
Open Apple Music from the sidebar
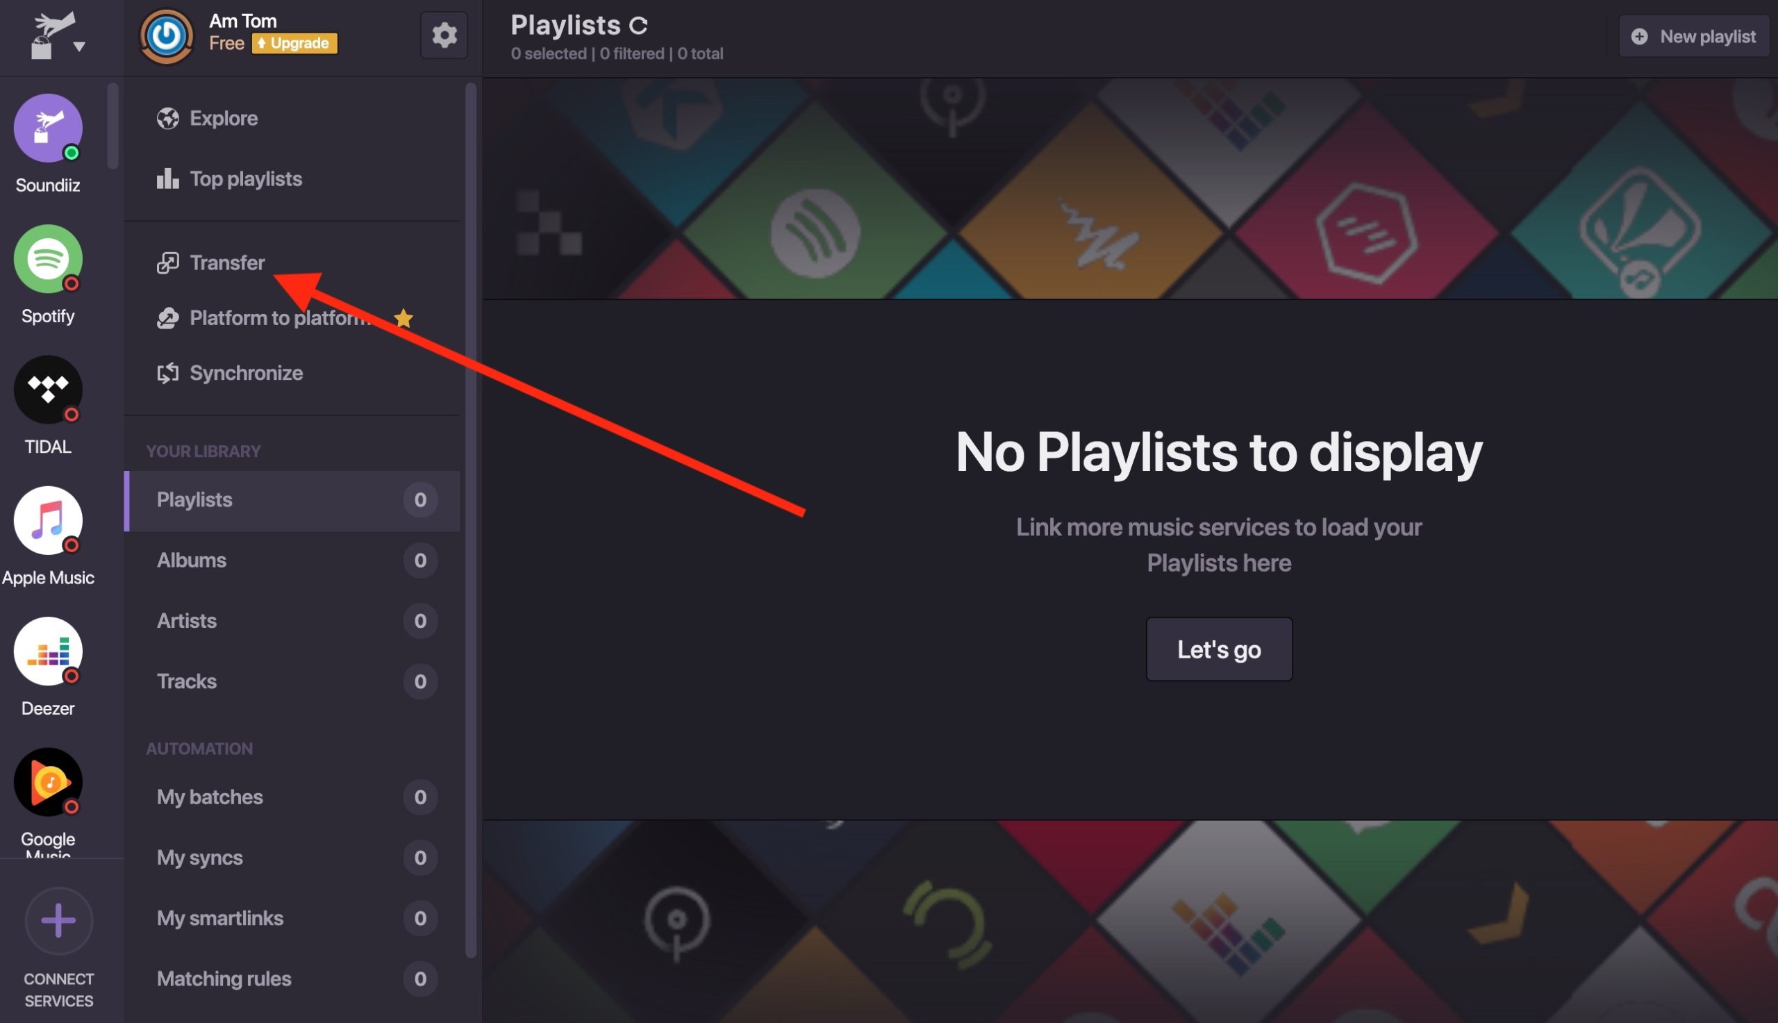(x=47, y=521)
